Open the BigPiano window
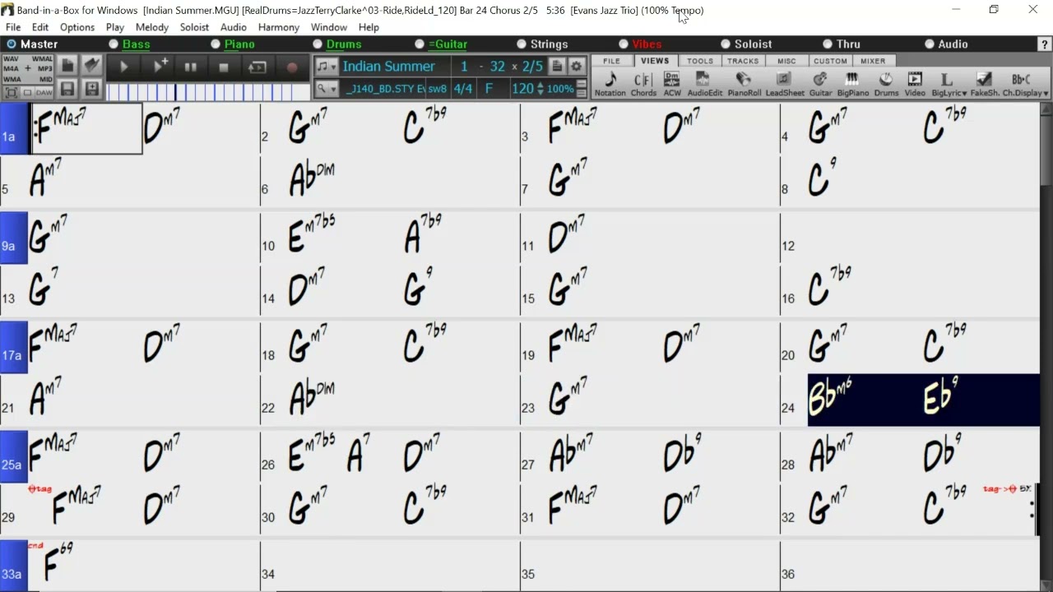The image size is (1053, 592). 852,84
